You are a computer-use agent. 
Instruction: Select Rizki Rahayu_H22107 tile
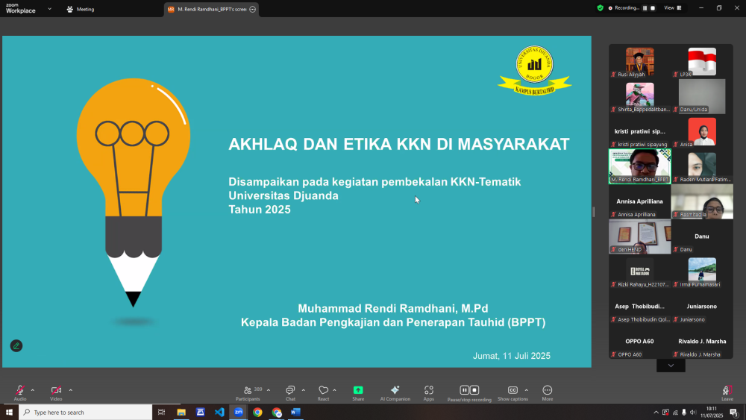640,272
